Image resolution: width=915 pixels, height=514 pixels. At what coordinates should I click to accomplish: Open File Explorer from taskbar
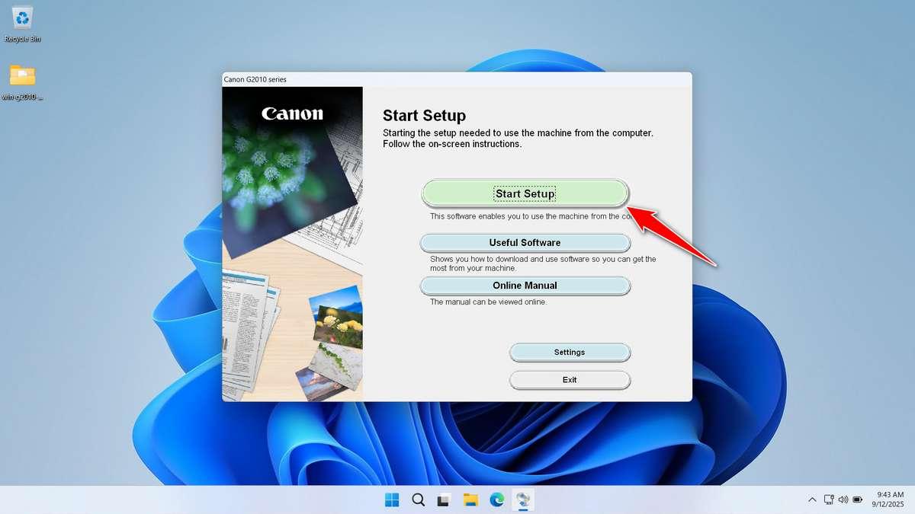(470, 500)
